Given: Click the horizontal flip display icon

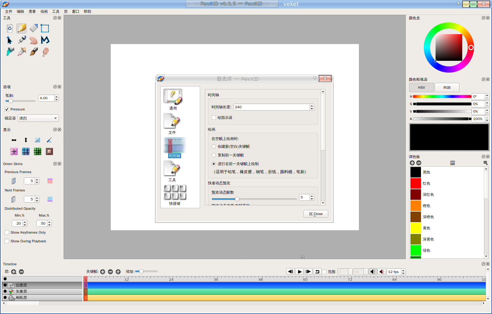Looking at the screenshot, I should (14, 140).
